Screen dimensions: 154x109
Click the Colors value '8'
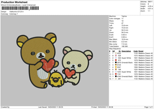[x=148, y=4]
